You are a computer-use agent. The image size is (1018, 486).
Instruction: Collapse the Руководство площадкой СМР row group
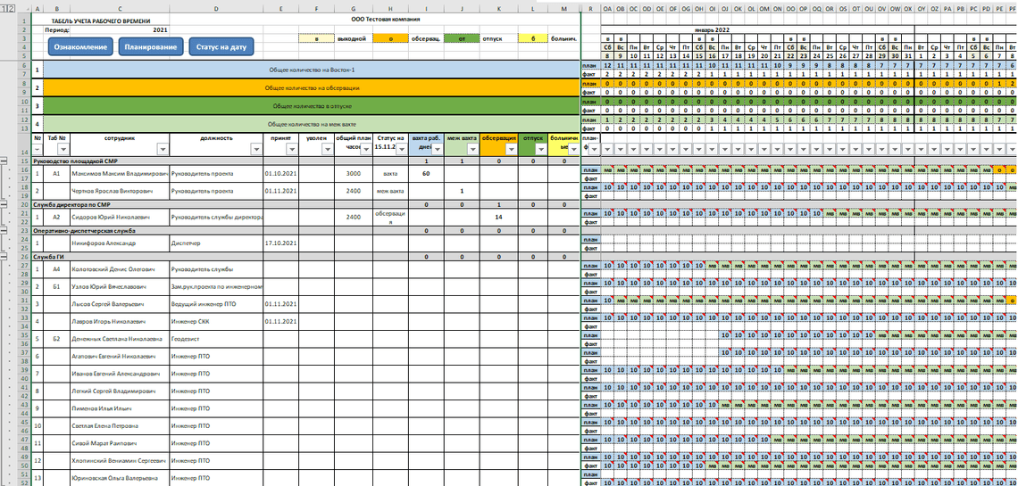coord(4,161)
